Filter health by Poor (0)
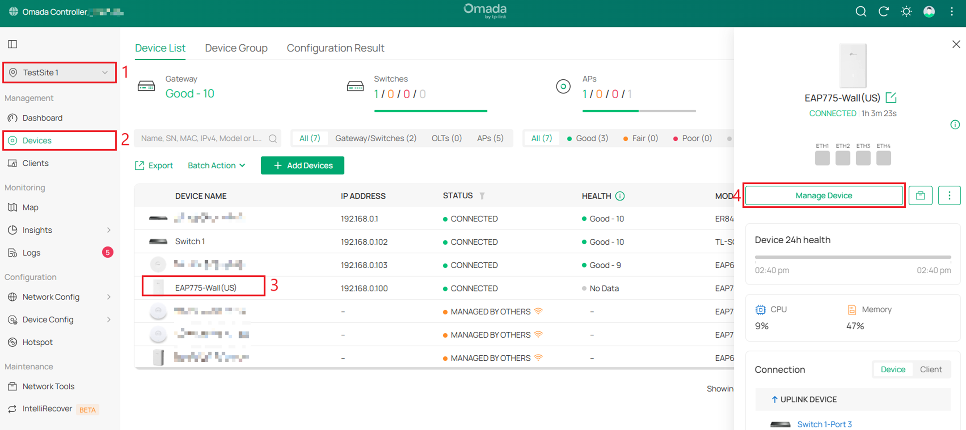This screenshot has width=966, height=430. (692, 138)
